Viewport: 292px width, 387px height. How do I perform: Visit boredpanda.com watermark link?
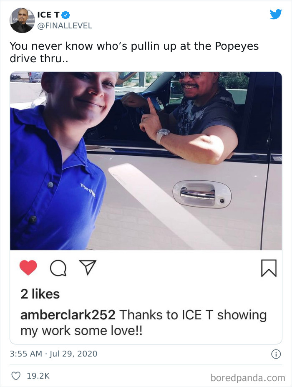[x=248, y=378]
